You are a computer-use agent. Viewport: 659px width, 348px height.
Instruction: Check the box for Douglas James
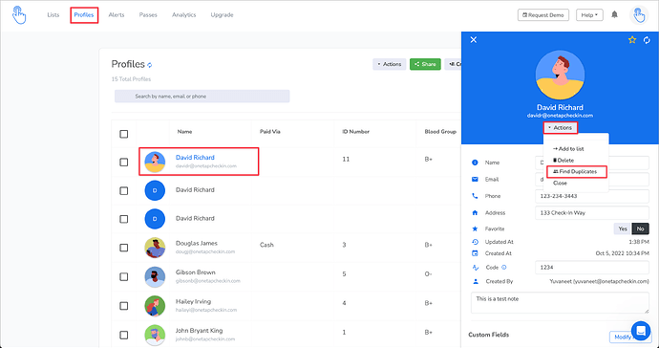click(x=123, y=248)
